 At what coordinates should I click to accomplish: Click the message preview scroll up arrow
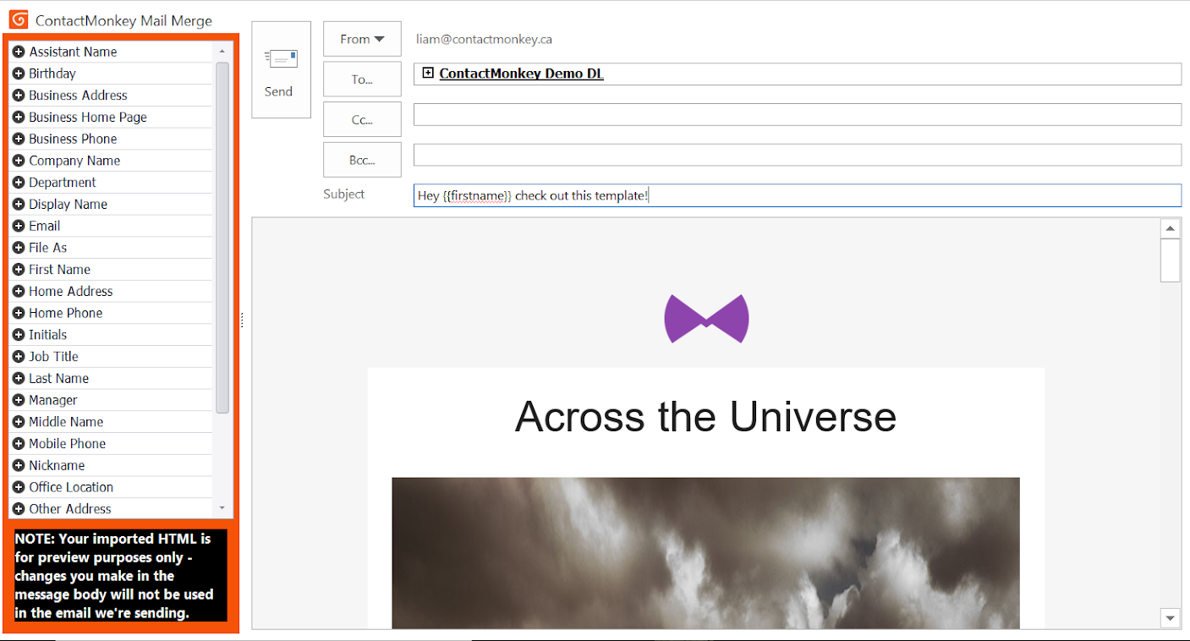[x=1171, y=228]
